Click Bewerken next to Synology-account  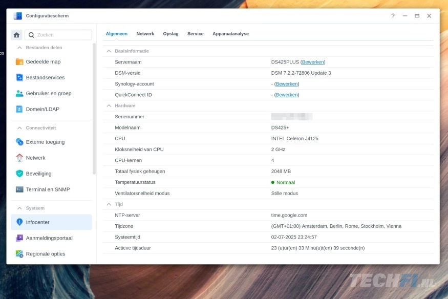tap(287, 84)
